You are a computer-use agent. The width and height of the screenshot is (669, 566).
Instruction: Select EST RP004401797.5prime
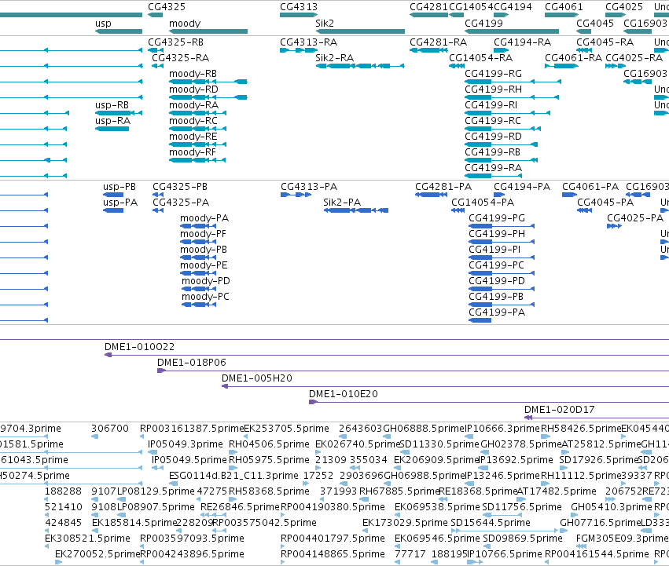point(333,539)
